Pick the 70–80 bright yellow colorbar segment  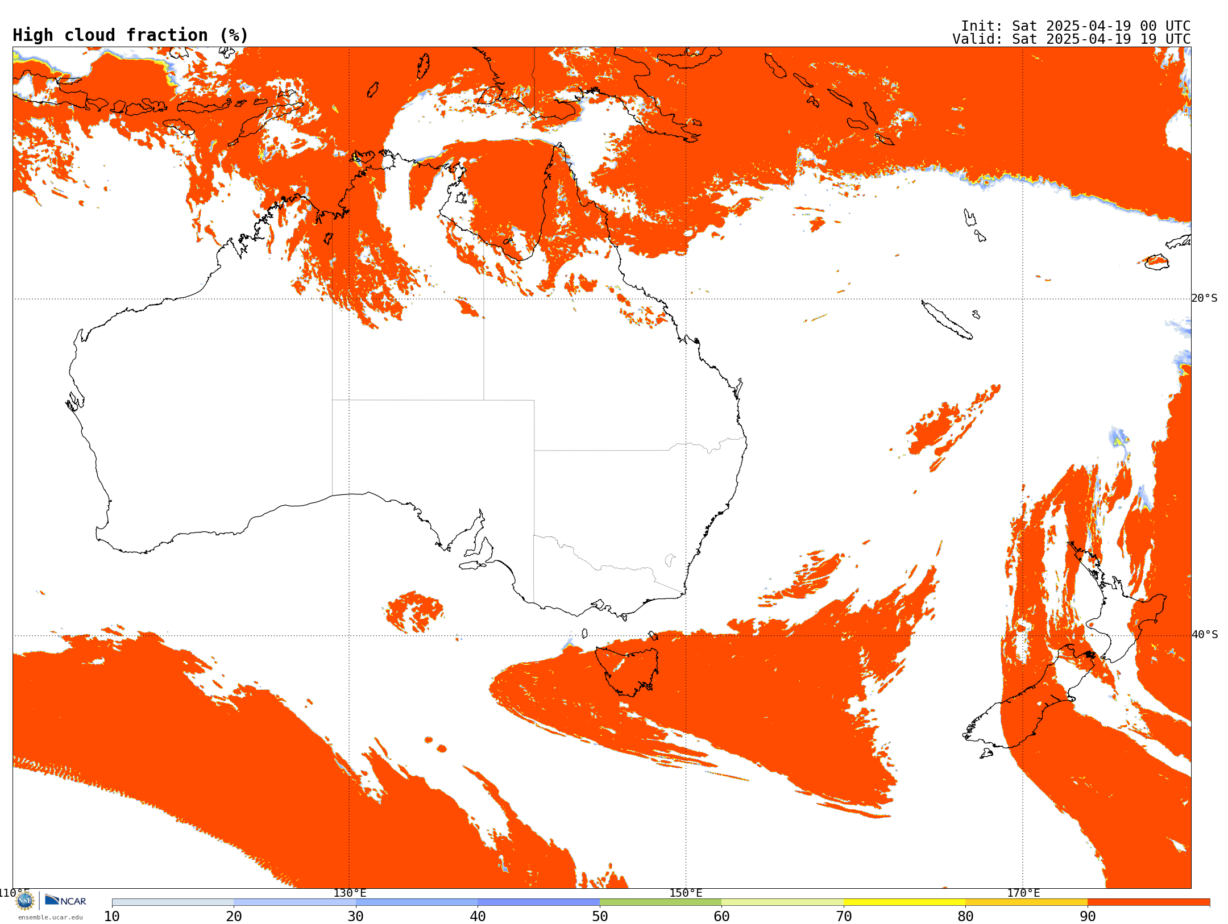(x=905, y=902)
